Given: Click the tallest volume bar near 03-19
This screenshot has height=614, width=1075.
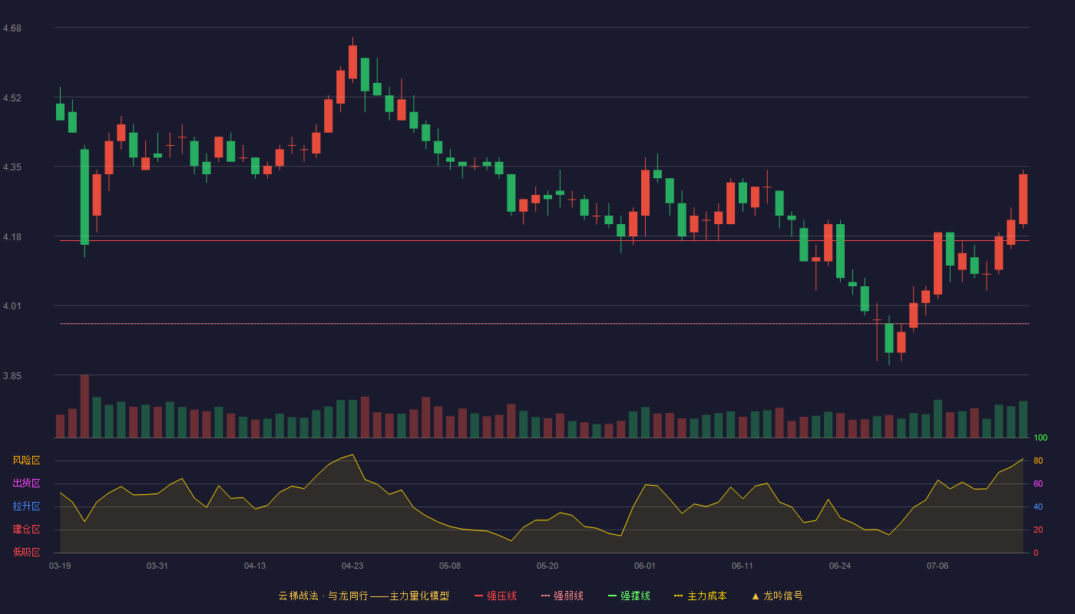Looking at the screenshot, I should pyautogui.click(x=84, y=406).
